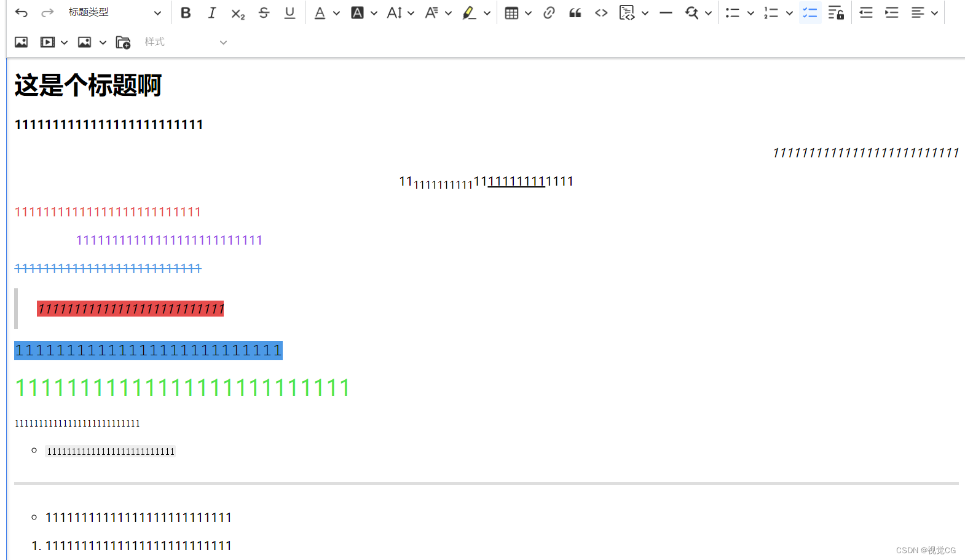The image size is (965, 560).
Task: Expand font family dropdown arrow
Action: pos(448,13)
